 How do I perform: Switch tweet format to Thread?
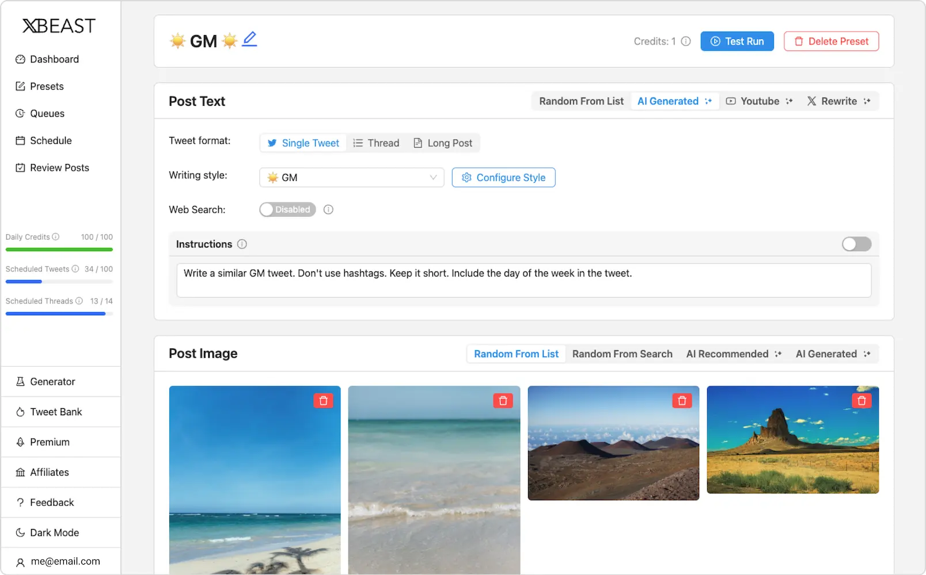tap(376, 143)
